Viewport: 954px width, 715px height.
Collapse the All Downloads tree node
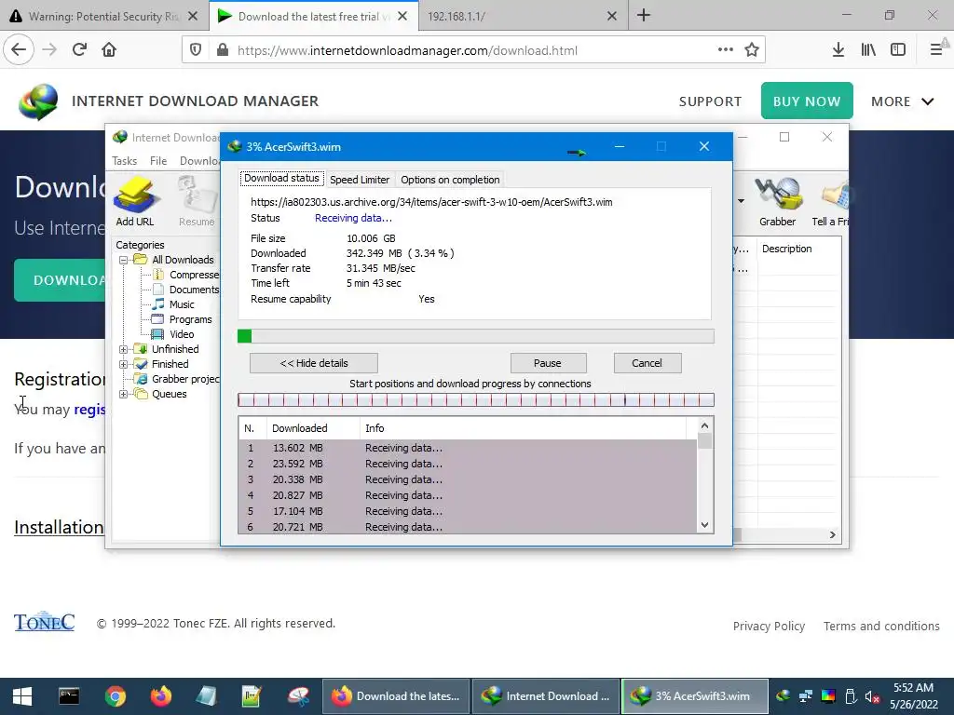[124, 260]
